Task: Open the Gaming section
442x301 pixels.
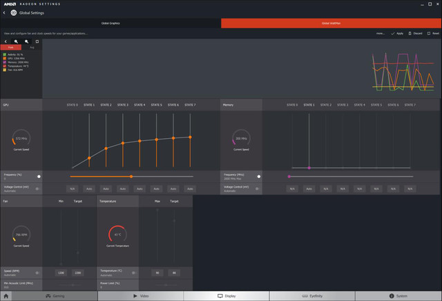Action: click(55, 296)
